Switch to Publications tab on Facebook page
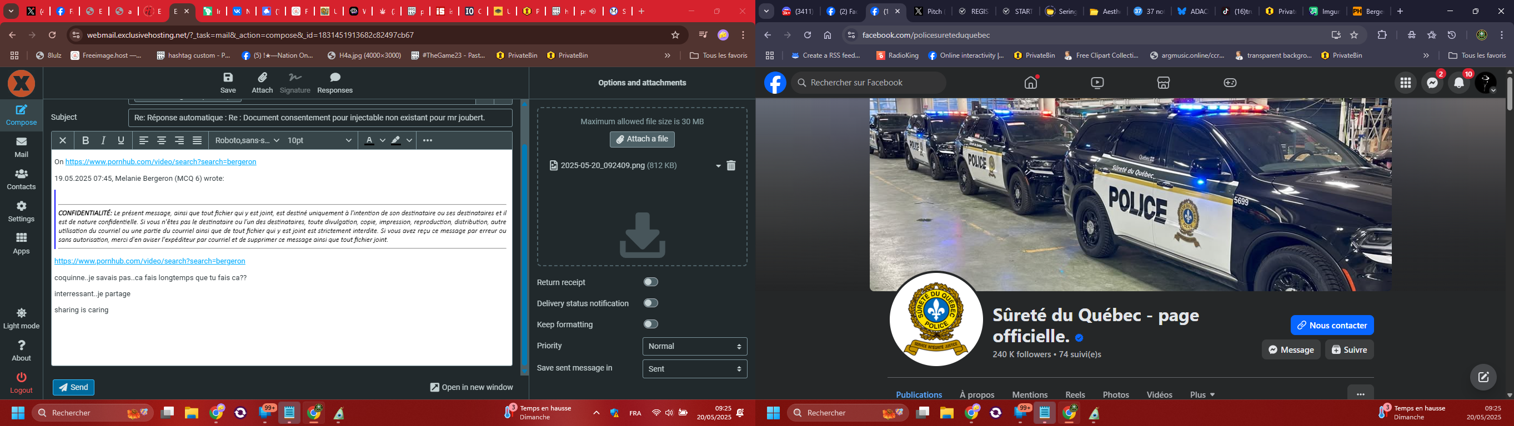 click(x=919, y=395)
